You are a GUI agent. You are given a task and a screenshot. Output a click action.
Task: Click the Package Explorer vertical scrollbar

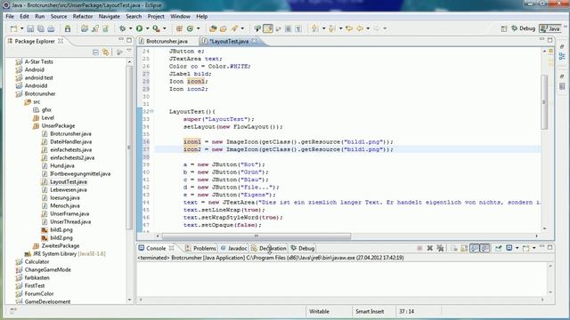click(130, 147)
